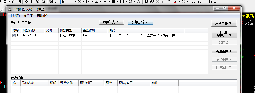Open the 设置(S) menu
The width and height of the screenshot is (255, 93).
(28, 16)
